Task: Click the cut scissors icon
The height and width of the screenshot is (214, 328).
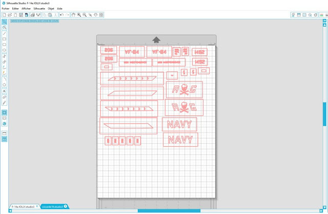Action: pos(55,15)
